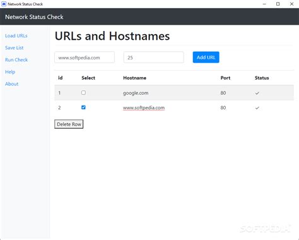Click id 1 in the table
Screen dimensions: 299x240
point(59,93)
